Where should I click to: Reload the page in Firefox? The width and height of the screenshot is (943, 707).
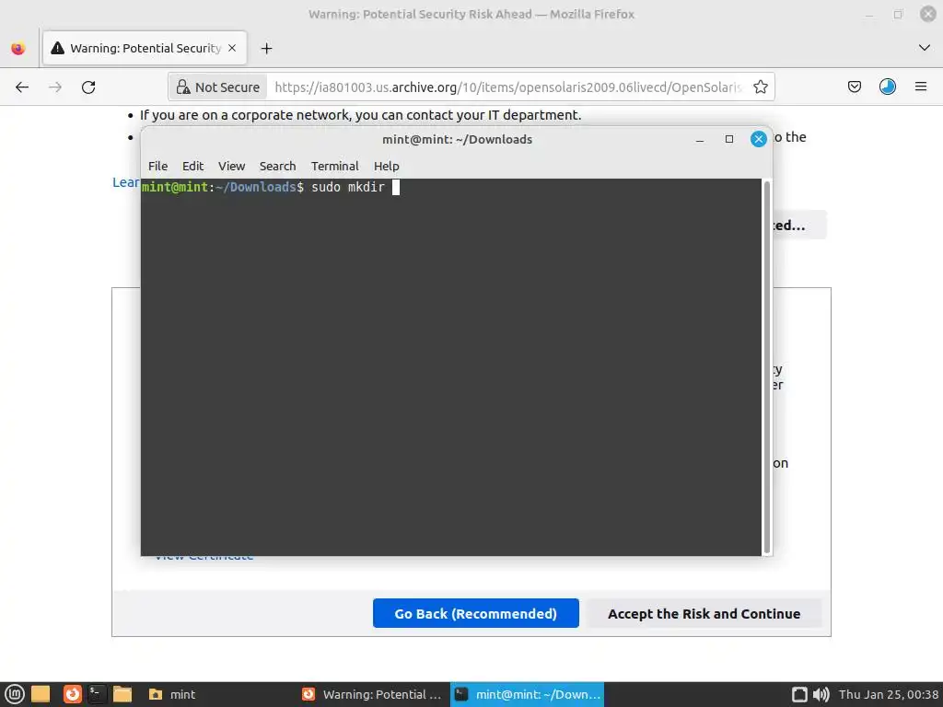pyautogui.click(x=88, y=87)
